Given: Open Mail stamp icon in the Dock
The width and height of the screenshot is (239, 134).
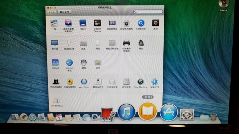Looking at the screenshot, I should tap(41, 117).
